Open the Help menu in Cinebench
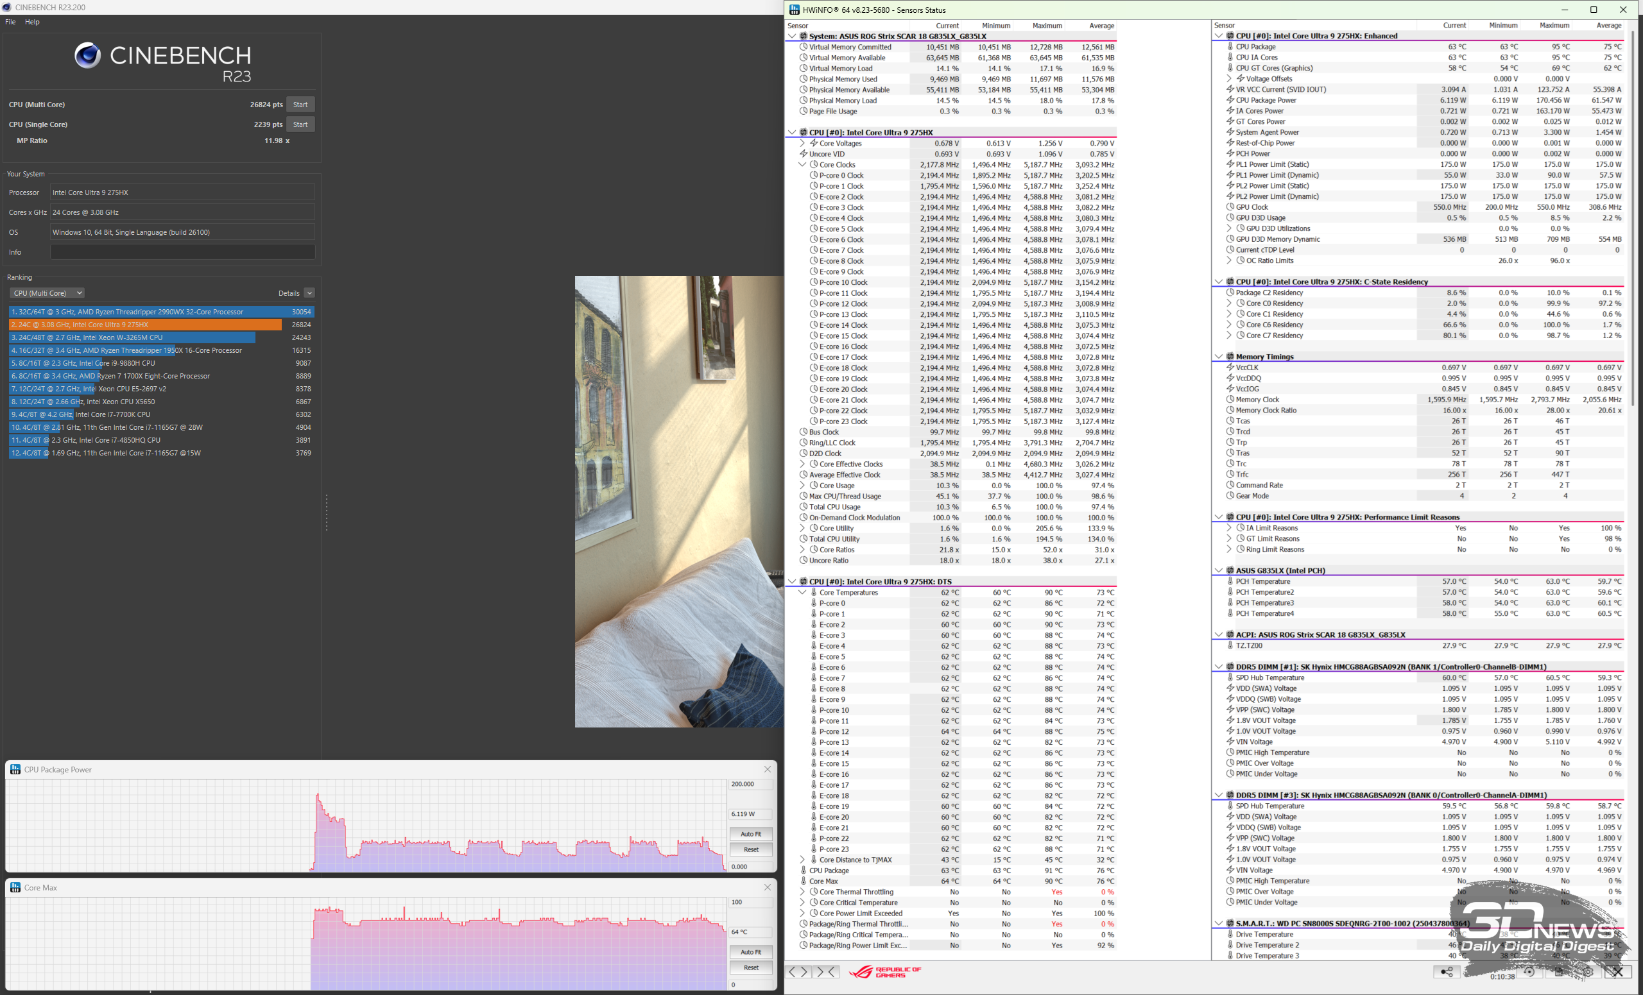This screenshot has height=995, width=1643. coord(32,22)
